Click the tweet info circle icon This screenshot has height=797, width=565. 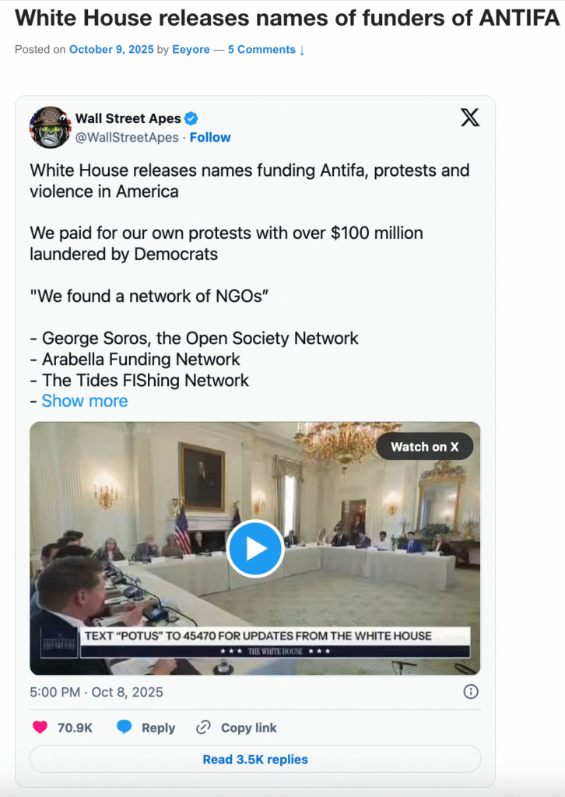point(470,691)
